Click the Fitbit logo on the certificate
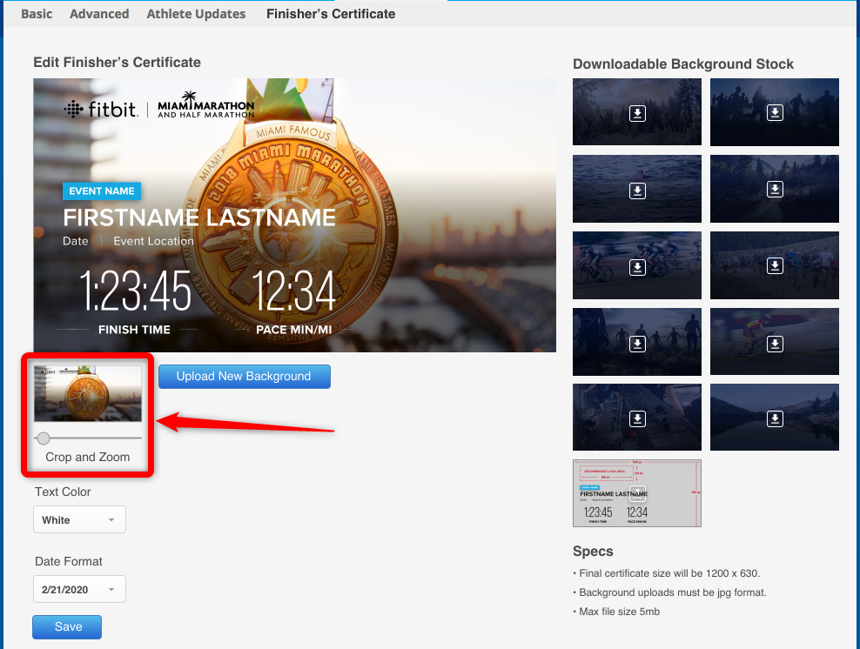Image resolution: width=860 pixels, height=649 pixels. [100, 109]
